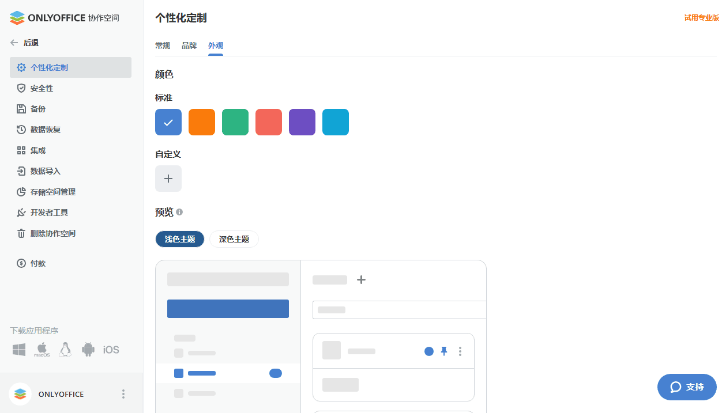Screen dimensions: 722x413
Task: Switch to the 常规 tab
Action: [x=163, y=46]
